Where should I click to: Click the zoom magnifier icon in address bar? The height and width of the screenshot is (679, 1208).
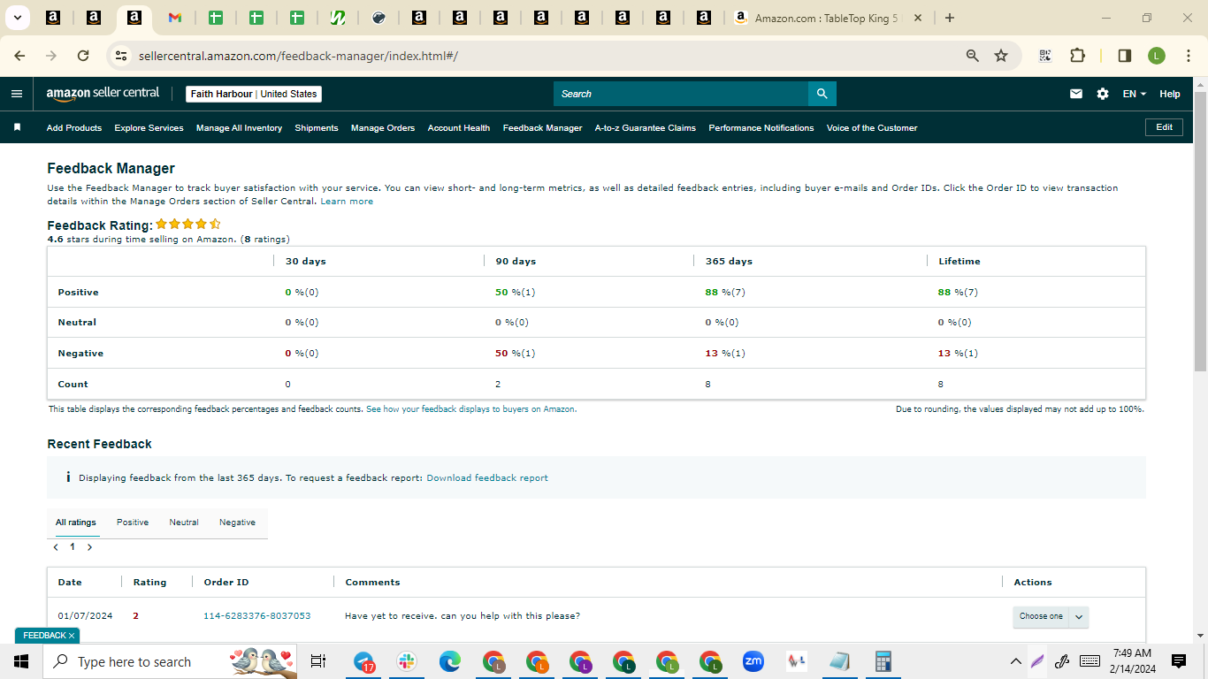(973, 56)
